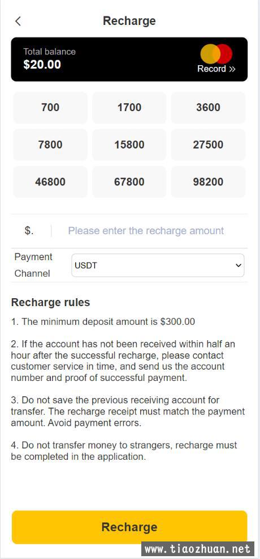The height and width of the screenshot is (559, 260).
Task: Click the double chevron beside Record
Action: point(232,69)
